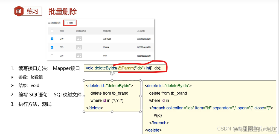This screenshot has height=134, width=279.
Task: Click the 执行方法,测试 line
Action: [x=31, y=104]
